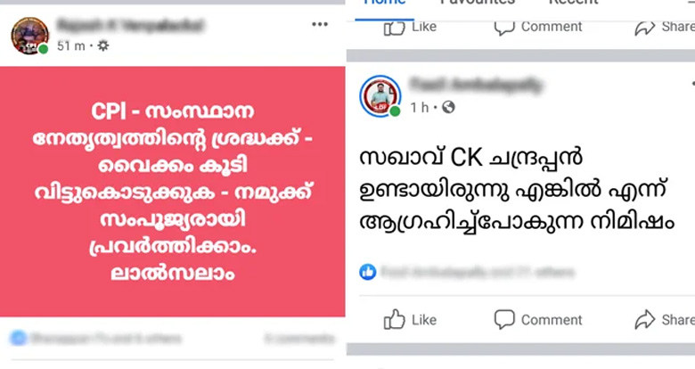This screenshot has width=695, height=369.
Task: Open profile picture of the right post author
Action: pyautogui.click(x=380, y=96)
